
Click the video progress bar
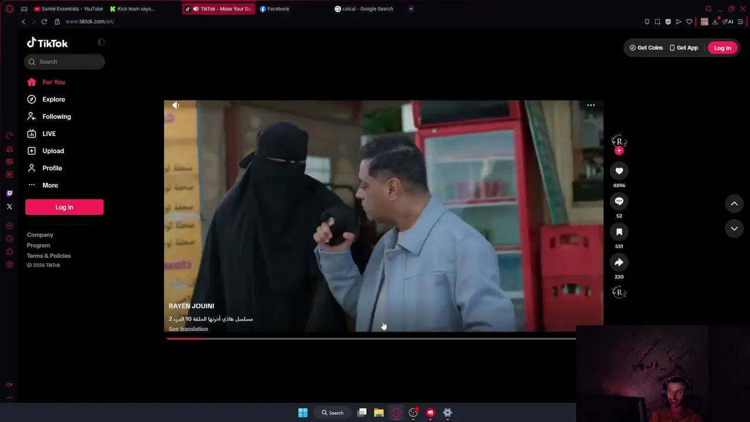[371, 338]
